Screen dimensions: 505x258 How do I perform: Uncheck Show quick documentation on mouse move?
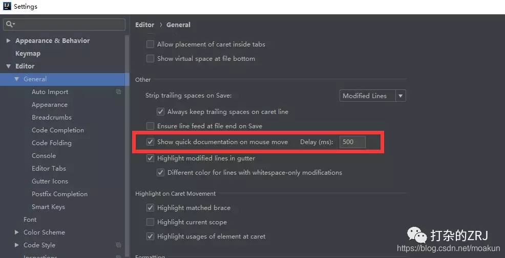(150, 142)
